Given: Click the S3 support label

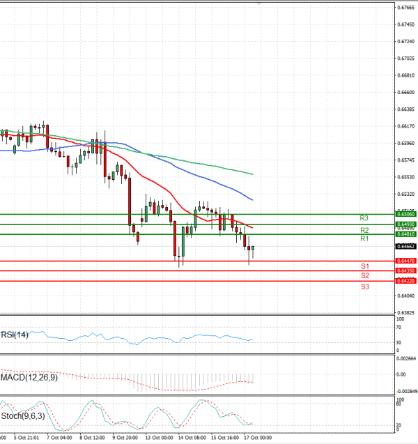Looking at the screenshot, I should 364,286.
